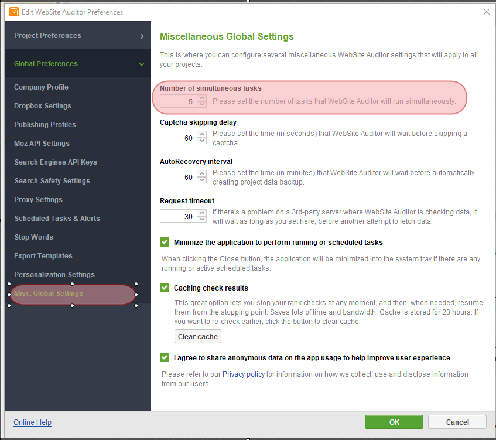Select Personalization Settings
Viewport: 496px width, 440px height.
pos(54,274)
